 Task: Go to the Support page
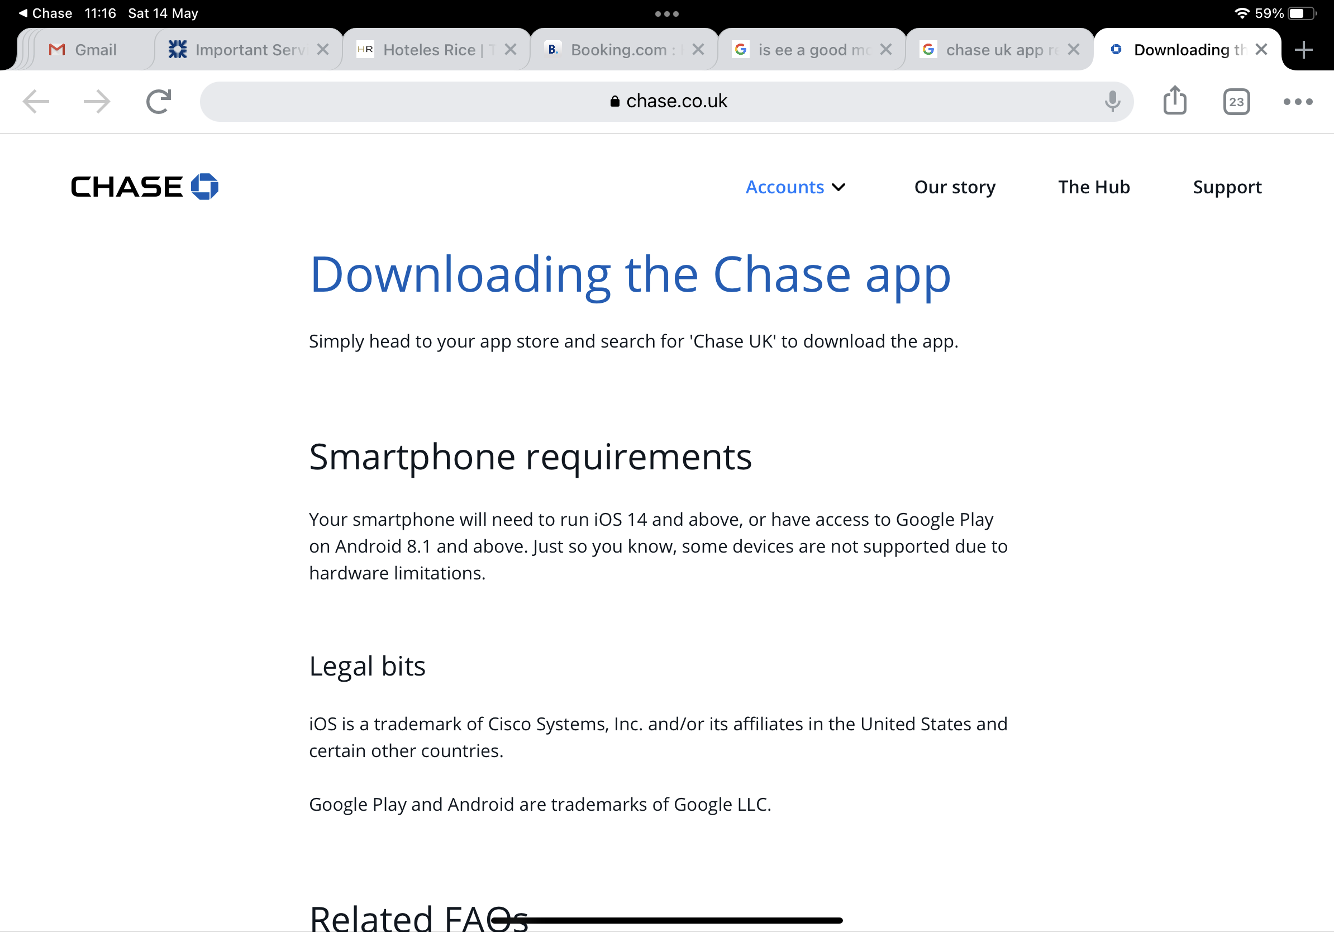point(1227,187)
